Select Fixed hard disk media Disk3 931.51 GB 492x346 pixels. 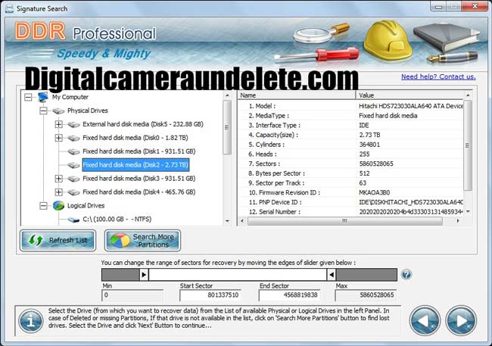(139, 179)
